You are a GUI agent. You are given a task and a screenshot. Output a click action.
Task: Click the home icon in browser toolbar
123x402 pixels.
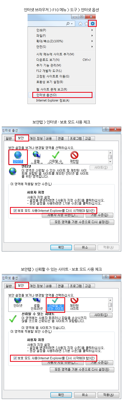[80, 24]
